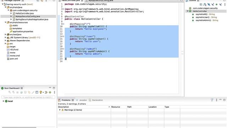Open the Outline view menu dots
Viewport: 227px width, 128px height.
(x=225, y=5)
